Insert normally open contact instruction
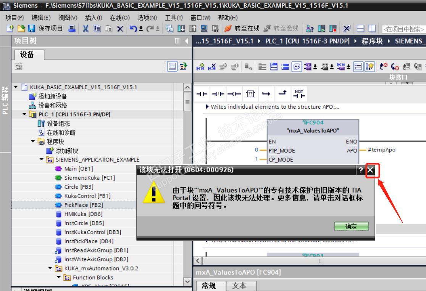Viewport: 426px width, 291px height. pyautogui.click(x=202, y=94)
